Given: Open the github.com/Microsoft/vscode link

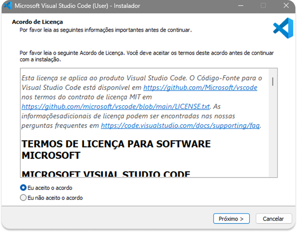Looking at the screenshot, I should (x=200, y=87).
